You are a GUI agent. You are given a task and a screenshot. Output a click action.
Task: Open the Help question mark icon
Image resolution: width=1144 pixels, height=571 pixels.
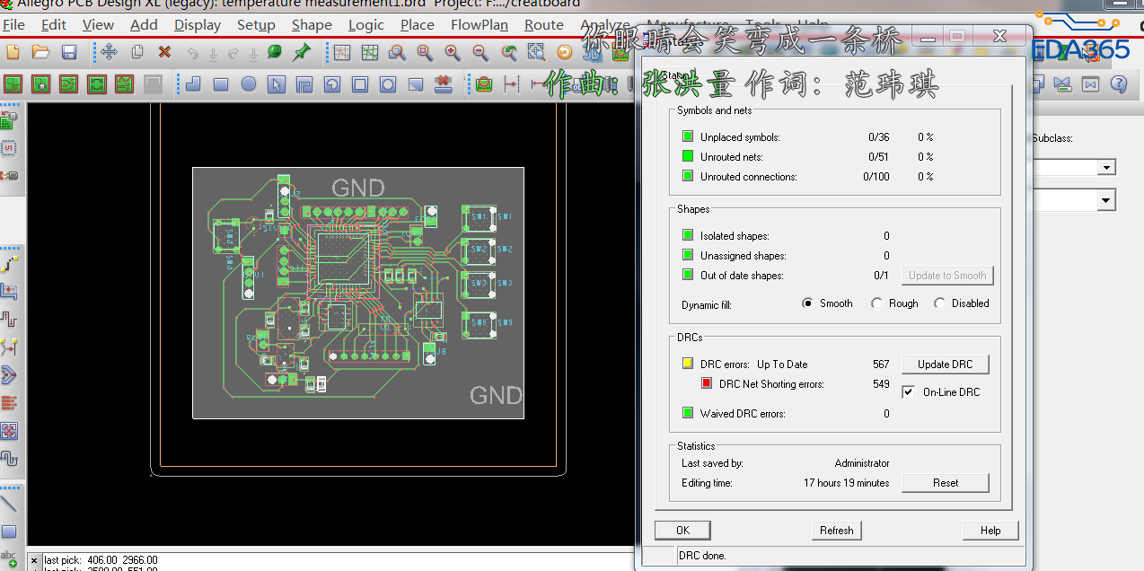[x=1119, y=84]
